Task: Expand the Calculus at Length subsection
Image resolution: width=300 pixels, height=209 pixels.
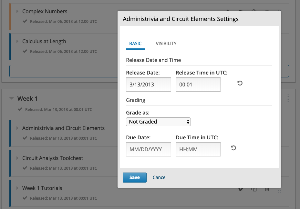Action: pos(17,41)
